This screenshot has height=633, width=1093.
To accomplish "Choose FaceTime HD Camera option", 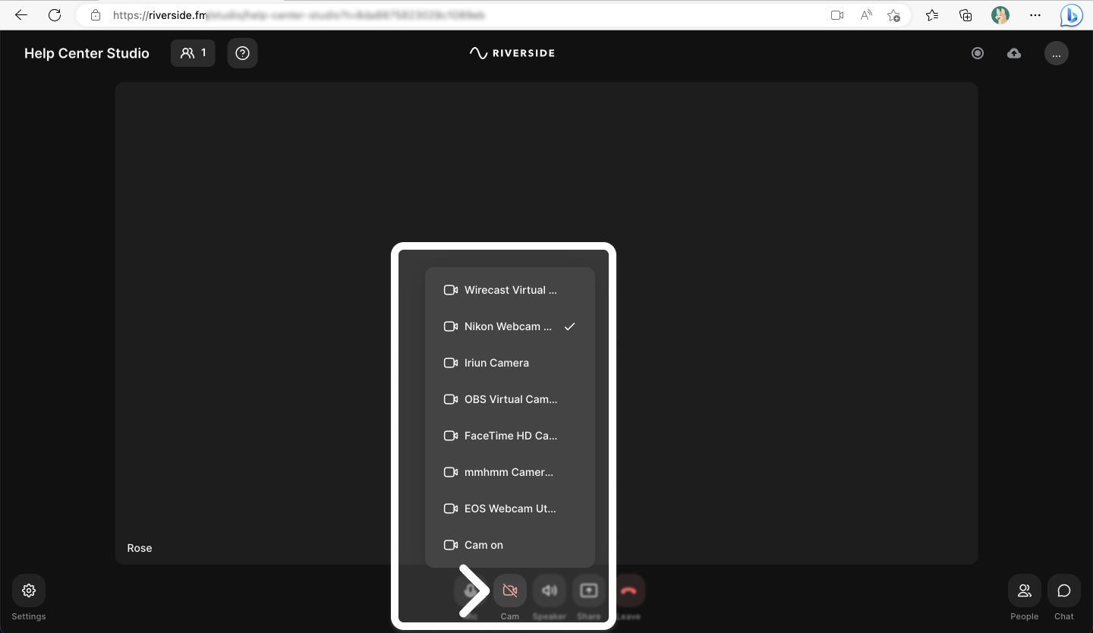I will pyautogui.click(x=509, y=436).
